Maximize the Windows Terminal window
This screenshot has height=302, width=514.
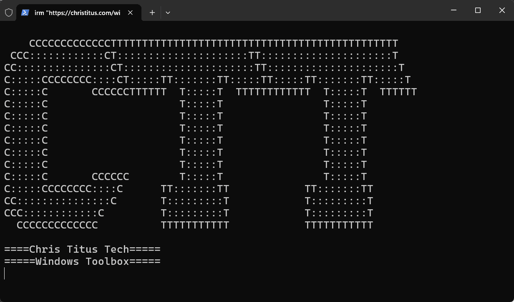click(478, 10)
